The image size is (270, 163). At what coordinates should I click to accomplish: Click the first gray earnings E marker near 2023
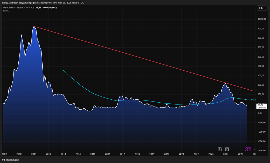coord(220,149)
